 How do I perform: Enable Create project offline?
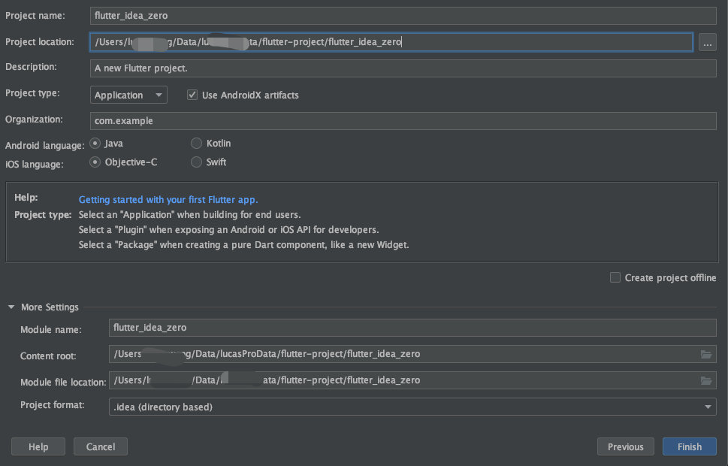coord(615,277)
